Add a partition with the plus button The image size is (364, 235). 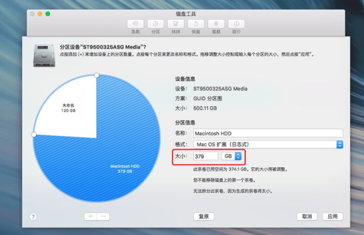(90, 216)
